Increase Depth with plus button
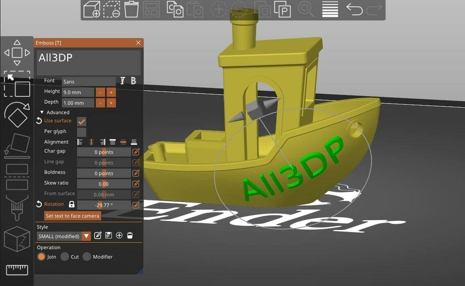Screen dimensions: 465x286 tap(111, 103)
